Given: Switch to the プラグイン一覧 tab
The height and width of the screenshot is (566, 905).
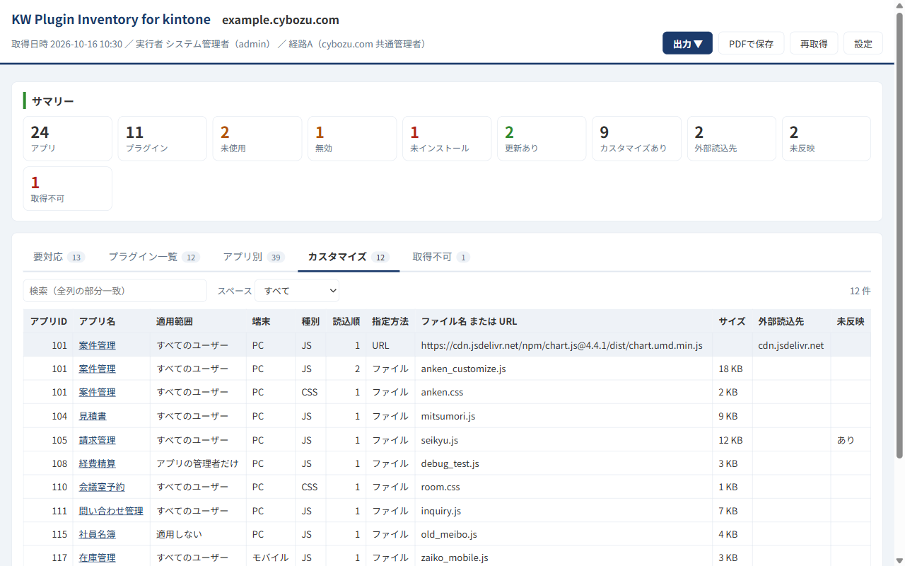Looking at the screenshot, I should coord(154,257).
